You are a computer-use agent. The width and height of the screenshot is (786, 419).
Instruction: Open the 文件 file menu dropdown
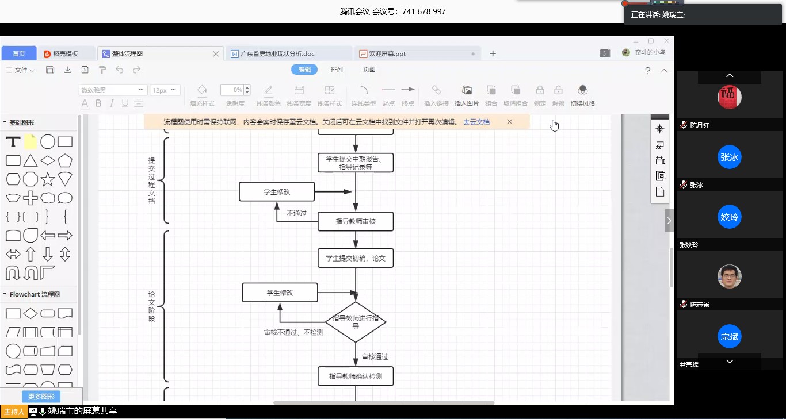pos(21,70)
